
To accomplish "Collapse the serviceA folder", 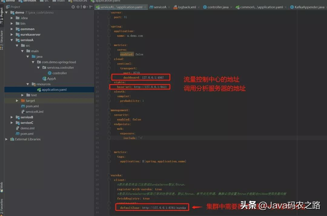I will point(12,40).
